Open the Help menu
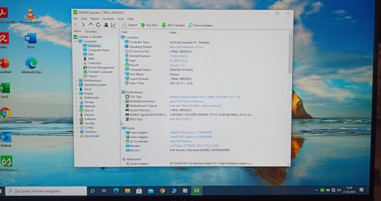The width and height of the screenshot is (381, 201). point(130,19)
